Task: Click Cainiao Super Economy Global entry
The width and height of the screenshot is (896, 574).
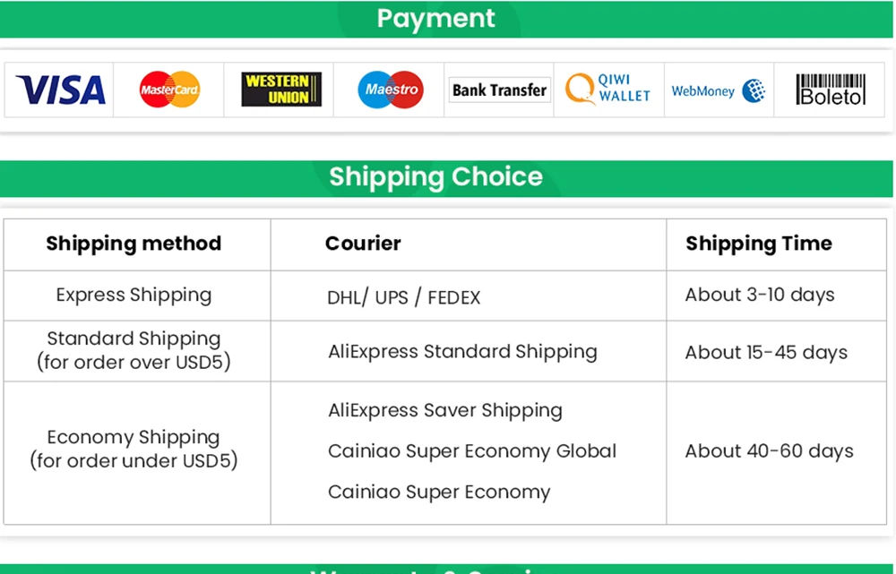Action: click(472, 451)
